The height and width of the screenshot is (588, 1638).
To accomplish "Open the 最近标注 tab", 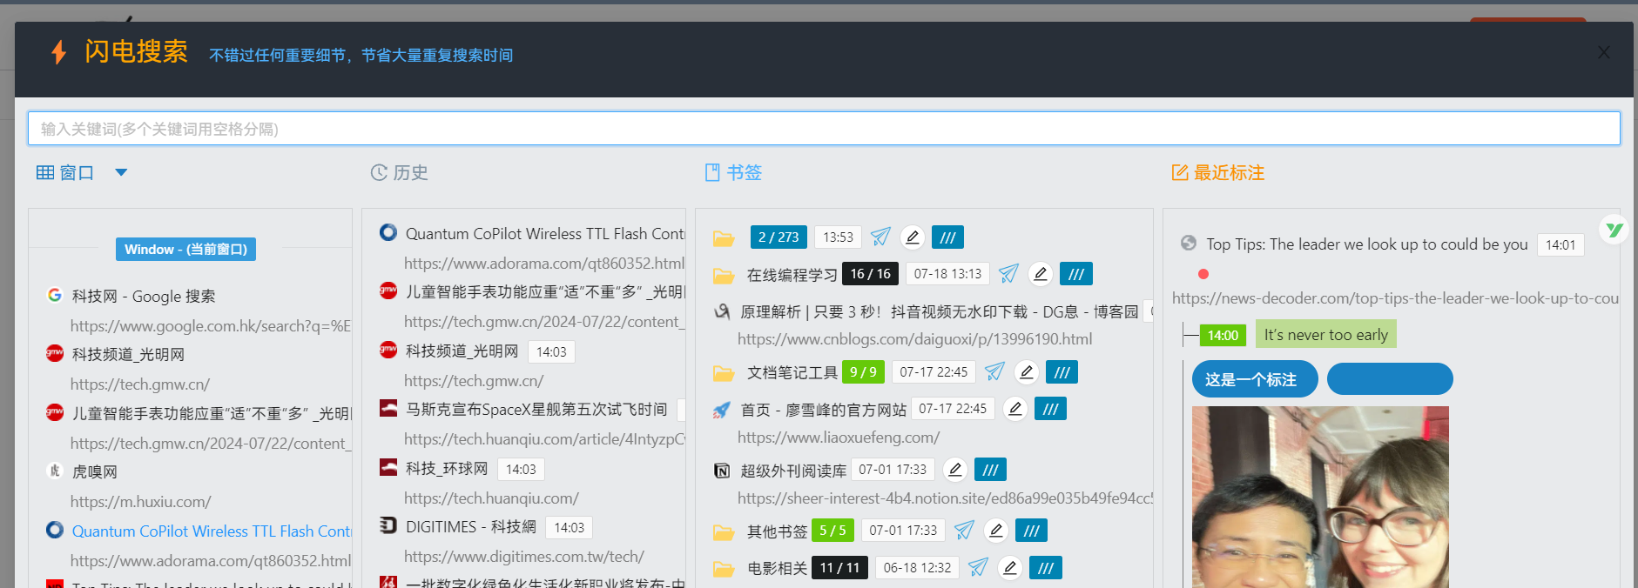I will coord(1218,172).
